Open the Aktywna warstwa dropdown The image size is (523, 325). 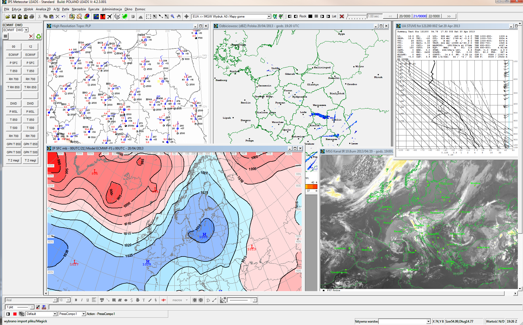point(428,321)
